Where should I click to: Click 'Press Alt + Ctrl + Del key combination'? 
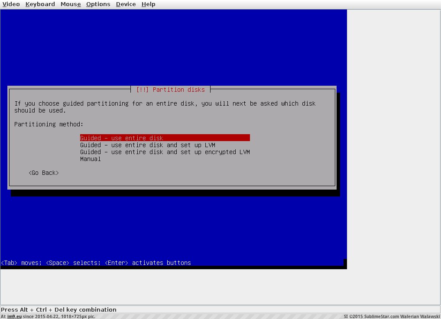(58, 309)
